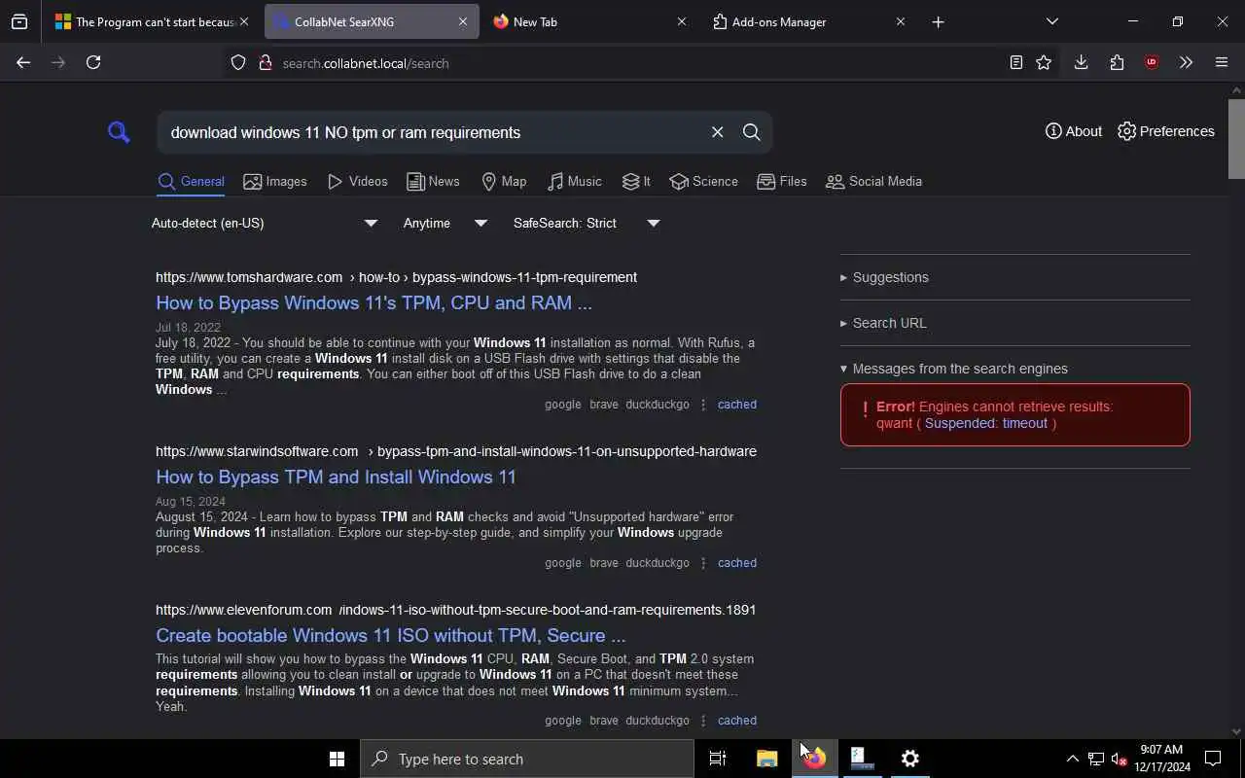Toggle reader view icon
Image resolution: width=1245 pixels, height=778 pixels.
[x=1015, y=62]
